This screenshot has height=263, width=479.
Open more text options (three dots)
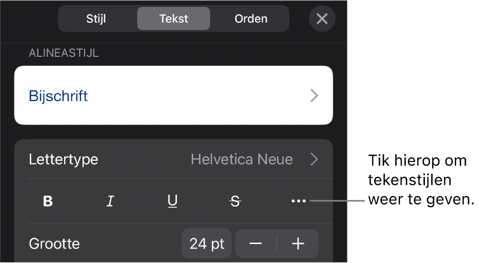coord(298,202)
